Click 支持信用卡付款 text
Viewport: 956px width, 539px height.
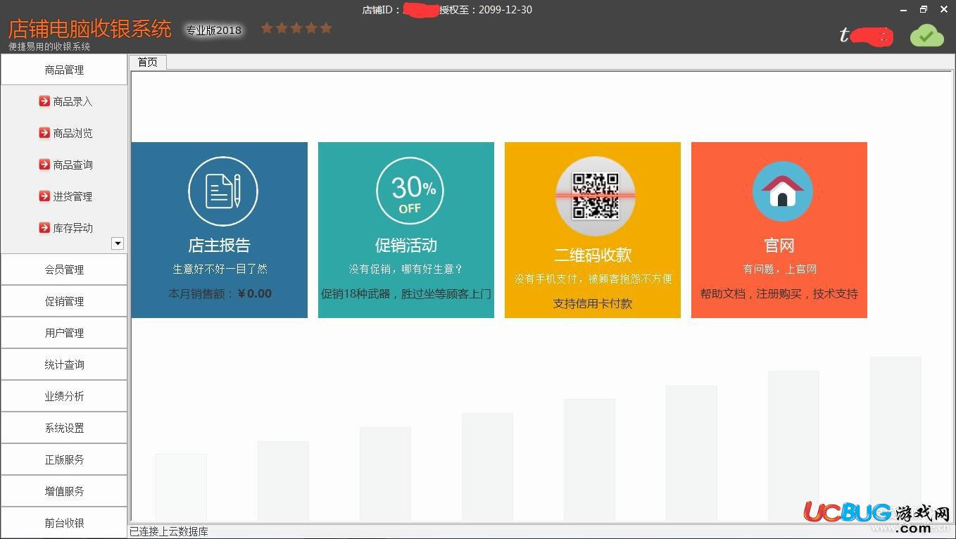pyautogui.click(x=593, y=303)
